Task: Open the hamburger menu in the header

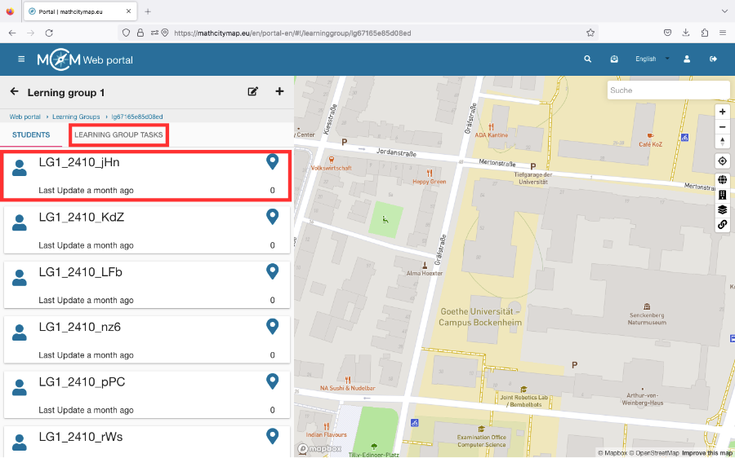Action: (21, 59)
